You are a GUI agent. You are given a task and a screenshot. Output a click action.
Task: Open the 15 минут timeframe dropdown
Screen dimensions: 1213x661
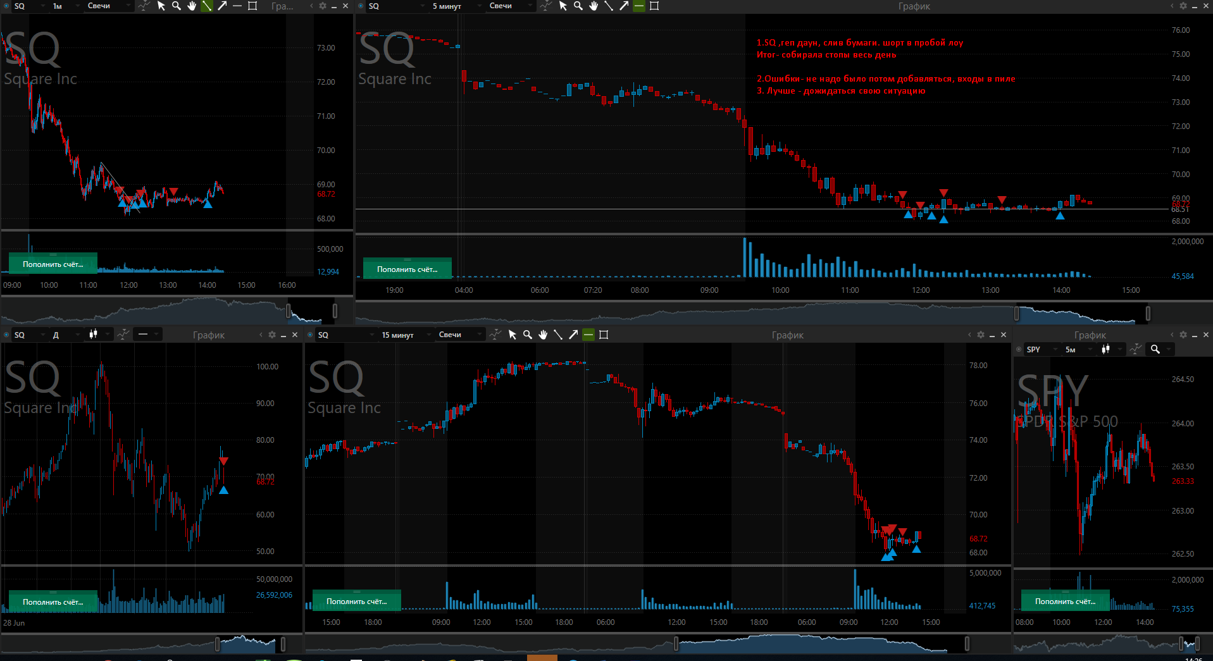pos(406,335)
